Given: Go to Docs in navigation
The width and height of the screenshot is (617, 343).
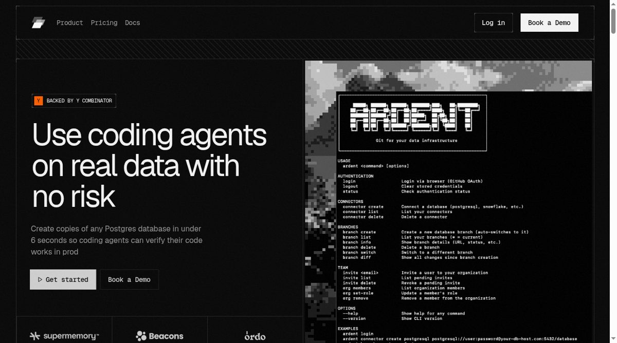Looking at the screenshot, I should pyautogui.click(x=132, y=23).
